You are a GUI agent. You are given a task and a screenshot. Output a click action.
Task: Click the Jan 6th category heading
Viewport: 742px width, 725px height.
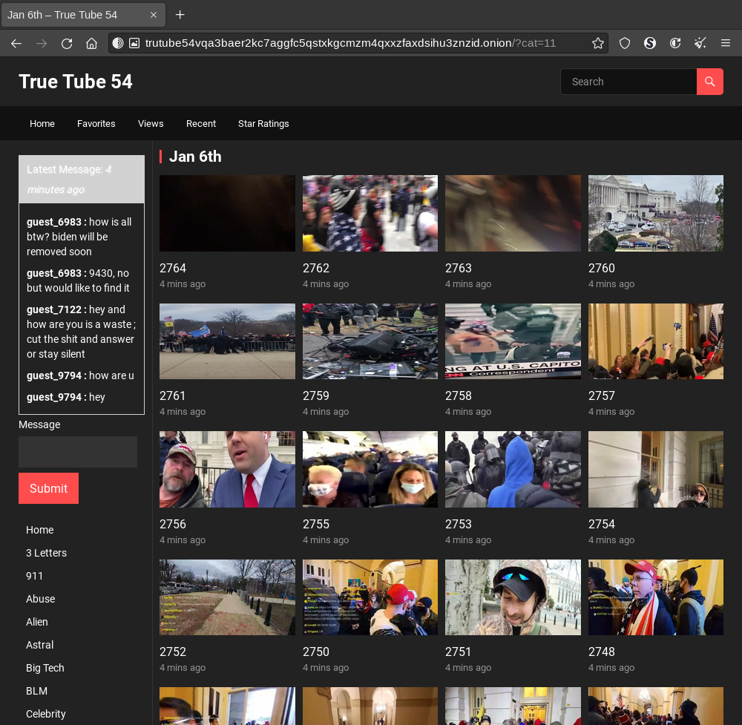pos(195,157)
